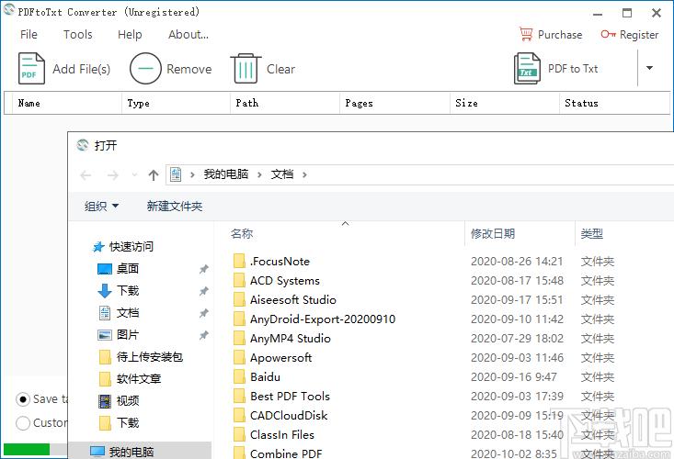Open the Tools menu
The width and height of the screenshot is (674, 459).
click(x=78, y=34)
